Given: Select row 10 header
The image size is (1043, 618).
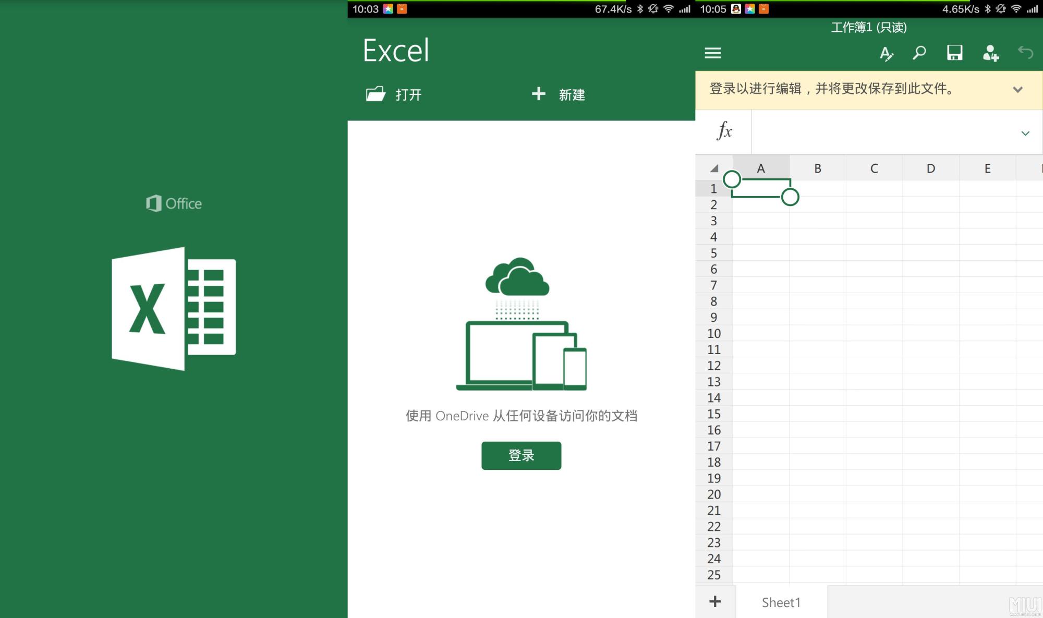Looking at the screenshot, I should click(714, 333).
